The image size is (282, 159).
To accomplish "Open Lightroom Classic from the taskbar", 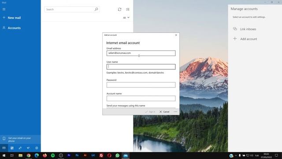I will pyautogui.click(x=93, y=155).
